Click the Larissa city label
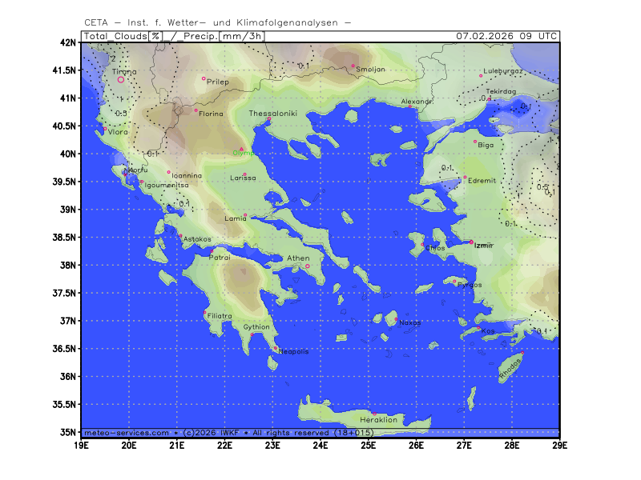The image size is (641, 480). click(x=243, y=178)
